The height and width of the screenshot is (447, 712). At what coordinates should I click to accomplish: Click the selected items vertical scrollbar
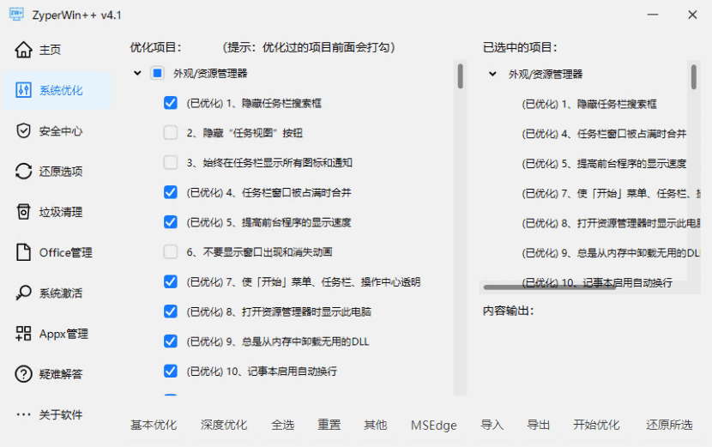point(694,77)
